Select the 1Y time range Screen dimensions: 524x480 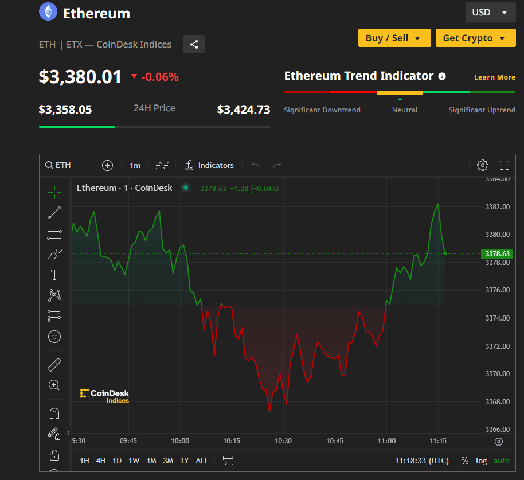tap(185, 461)
